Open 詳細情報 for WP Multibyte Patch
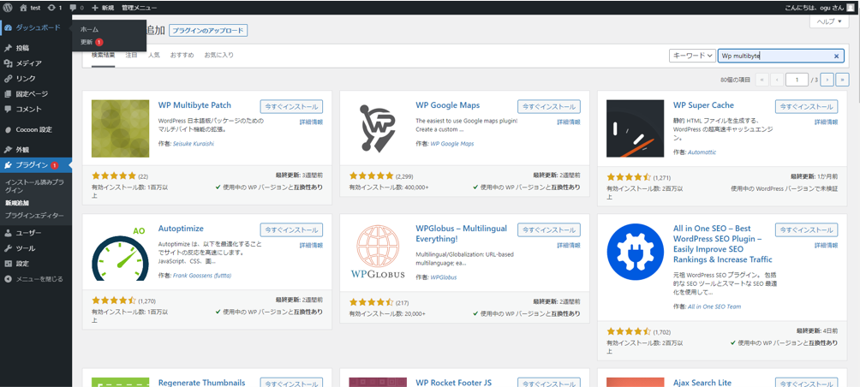The width and height of the screenshot is (860, 387). (x=311, y=122)
